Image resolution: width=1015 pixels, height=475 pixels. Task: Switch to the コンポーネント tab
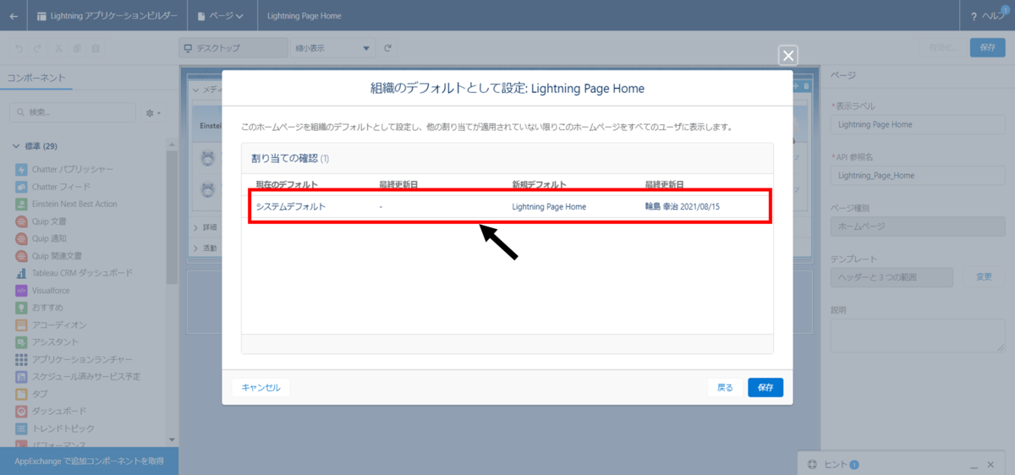36,77
